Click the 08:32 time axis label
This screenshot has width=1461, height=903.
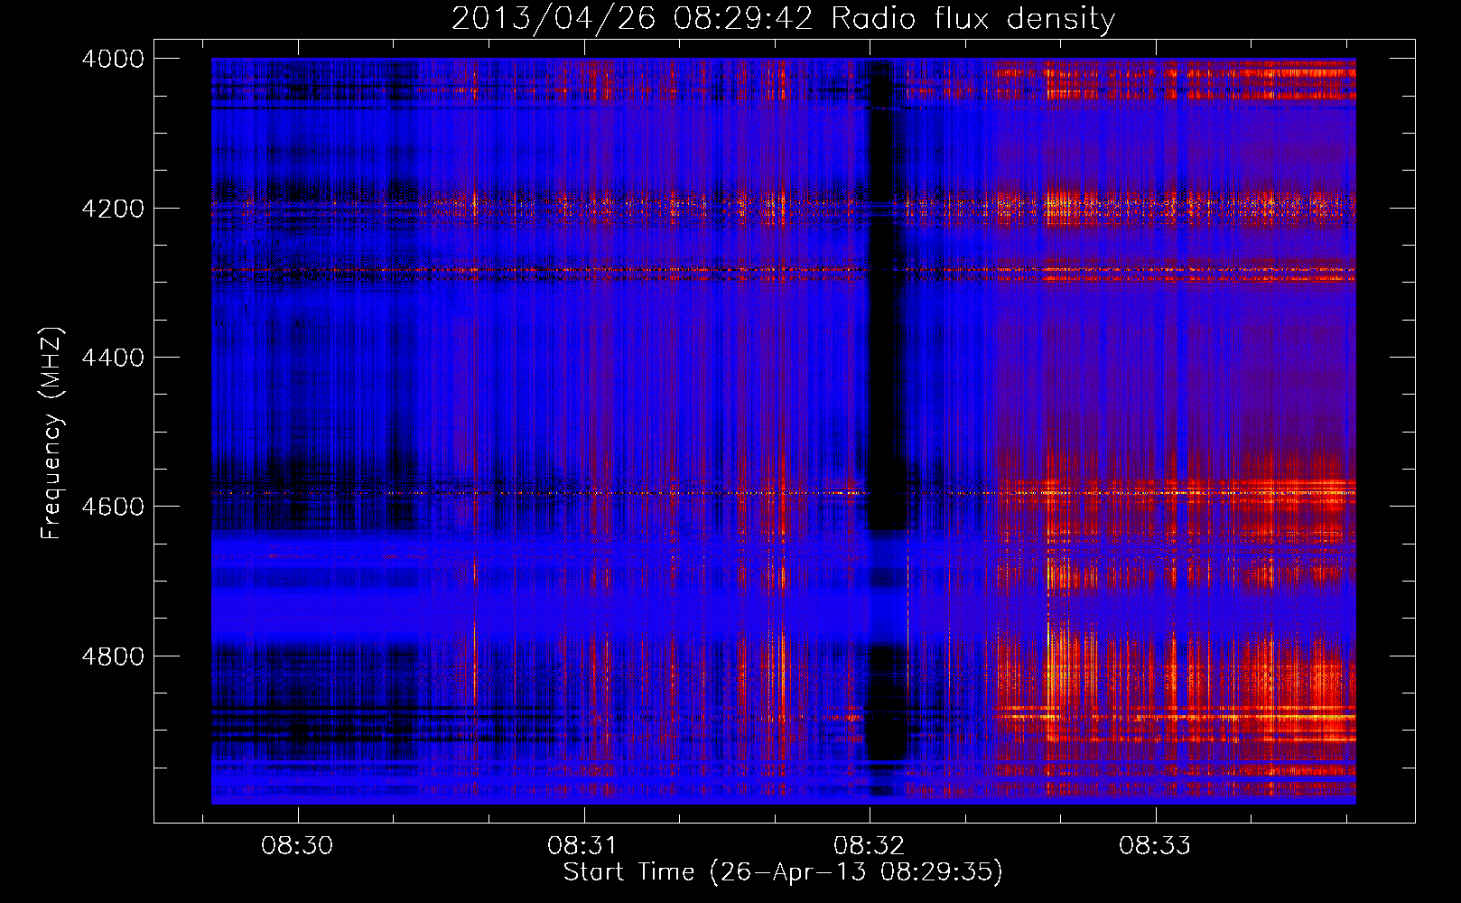(x=869, y=846)
